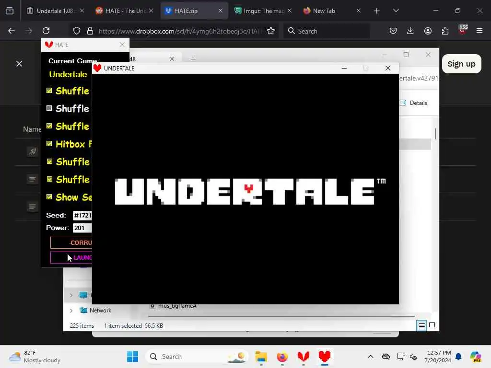Open a new browser tab
The image size is (491, 368).
click(x=377, y=11)
